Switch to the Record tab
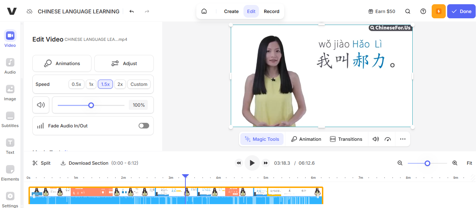This screenshot has height=208, width=476. click(x=271, y=11)
